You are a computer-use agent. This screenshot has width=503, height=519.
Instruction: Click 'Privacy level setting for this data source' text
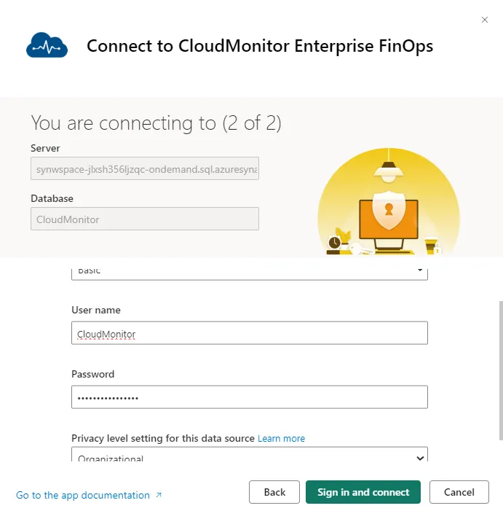point(163,439)
